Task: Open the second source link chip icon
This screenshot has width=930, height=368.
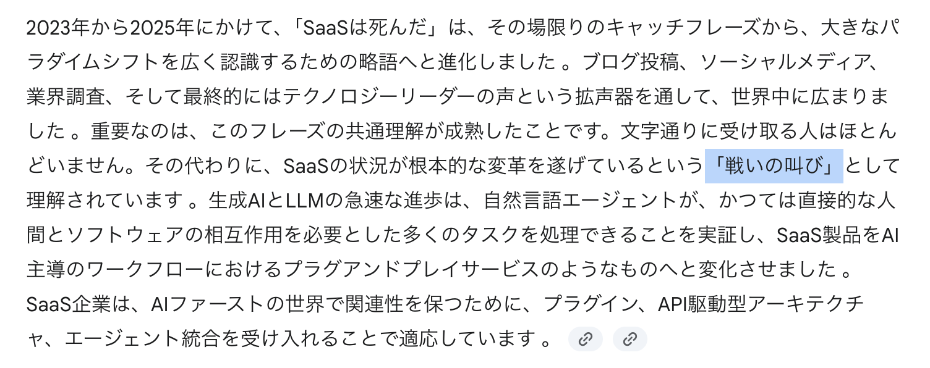Action: pyautogui.click(x=629, y=339)
